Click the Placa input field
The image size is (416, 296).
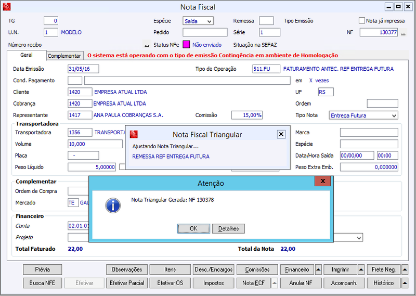83,156
